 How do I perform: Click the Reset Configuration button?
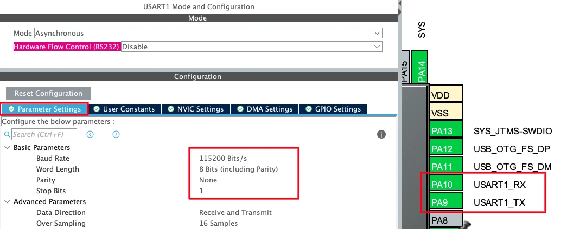48,93
